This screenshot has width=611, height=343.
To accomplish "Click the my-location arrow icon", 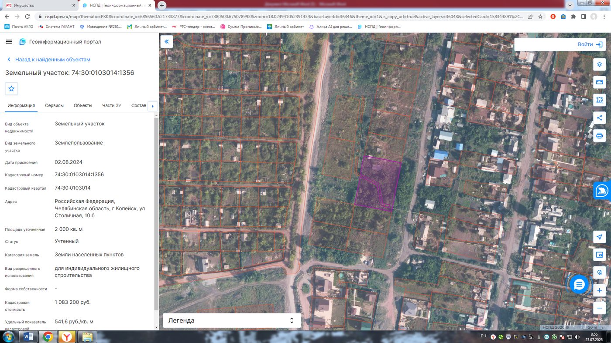I will pos(599,237).
